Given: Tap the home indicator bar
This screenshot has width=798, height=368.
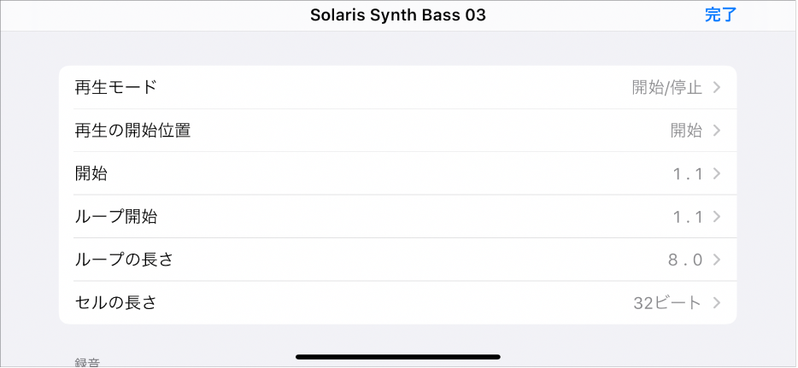Looking at the screenshot, I should (398, 356).
